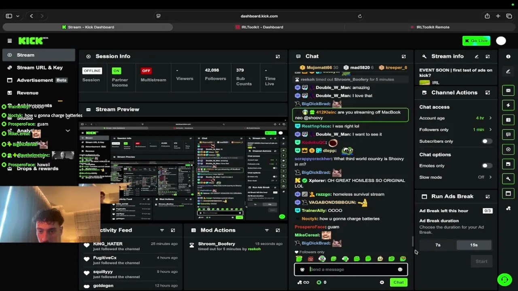
Task: Open the Advertisement Beta section
Action: click(38, 80)
